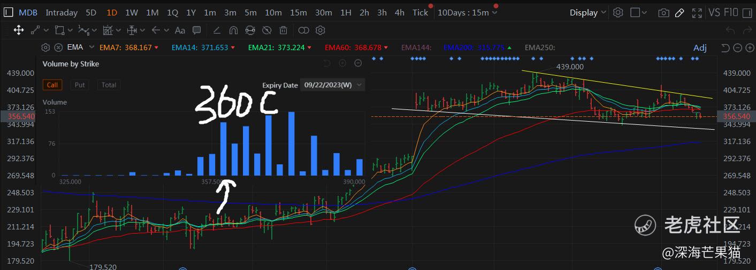Screen dimensions: 756x270
Task: Add a comment bubble note
Action: click(x=196, y=30)
